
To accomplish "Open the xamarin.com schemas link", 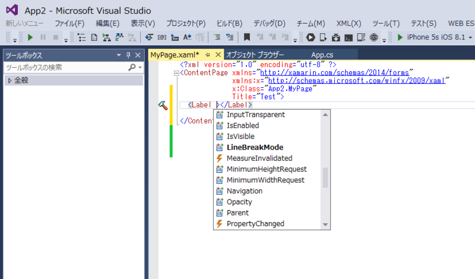I will tap(335, 72).
